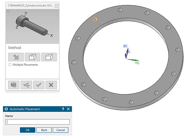Confirm with the single checkmark icon
Viewport: 187px width, 138px height.
pos(39,85)
